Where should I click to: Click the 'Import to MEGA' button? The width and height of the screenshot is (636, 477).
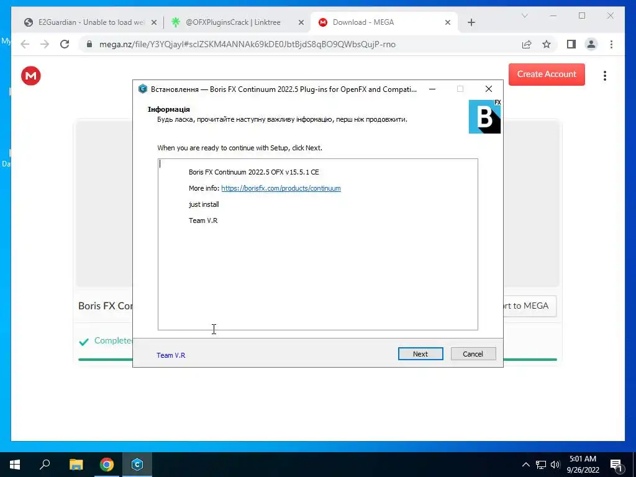[530, 306]
